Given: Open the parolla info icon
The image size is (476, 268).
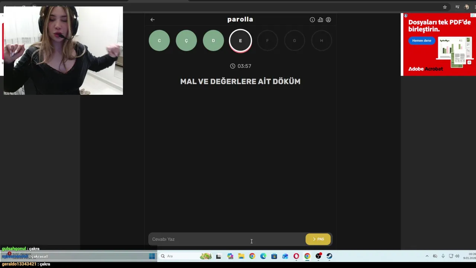Looking at the screenshot, I should click(x=312, y=20).
